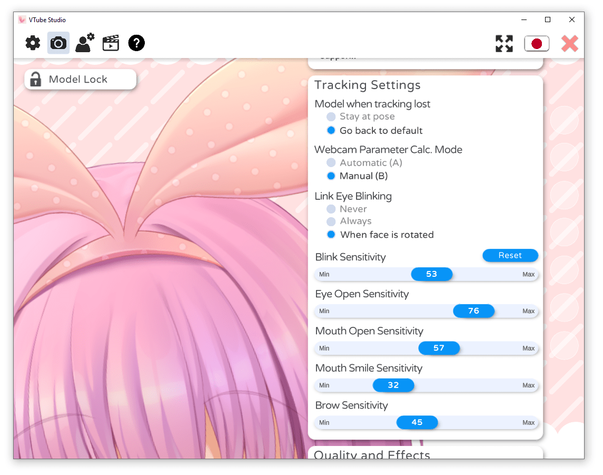Click the Model Lock button
The image size is (603, 475).
click(80, 79)
